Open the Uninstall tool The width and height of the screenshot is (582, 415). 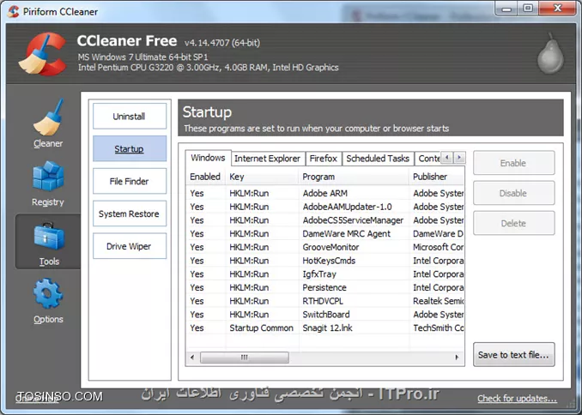coord(130,116)
